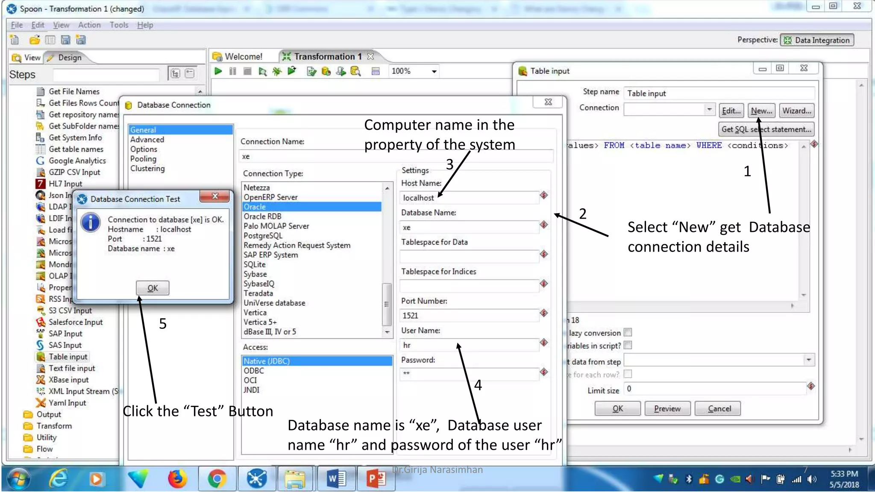Open the Connection dropdown in Table input

709,109
